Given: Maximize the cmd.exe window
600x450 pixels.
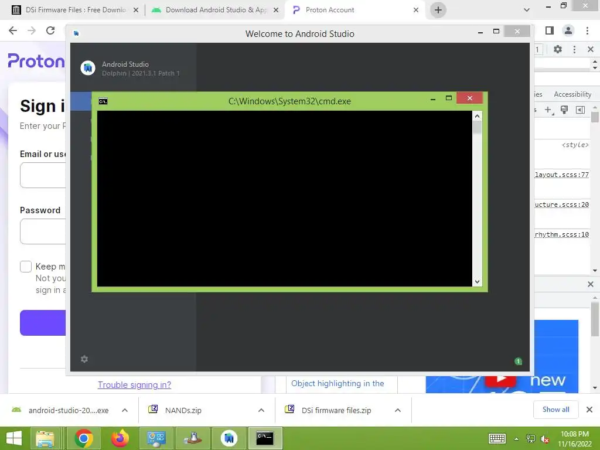Looking at the screenshot, I should coord(448,98).
